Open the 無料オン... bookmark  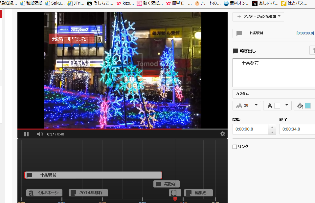236,3
